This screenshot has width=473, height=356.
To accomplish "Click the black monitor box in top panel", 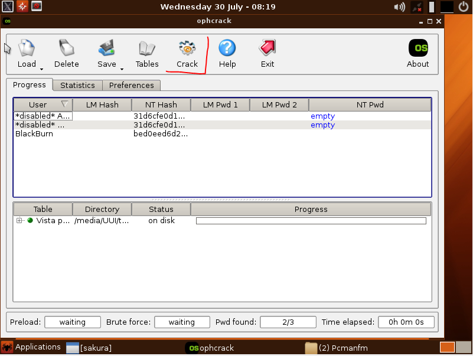I will click(447, 6).
